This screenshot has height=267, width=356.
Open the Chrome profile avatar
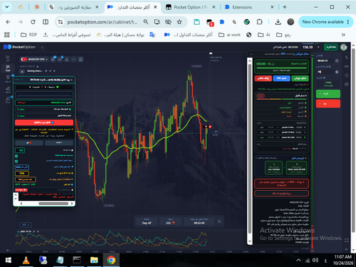[290, 22]
